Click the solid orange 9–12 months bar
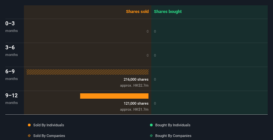Screen dimensions: 273x140 [114, 96]
